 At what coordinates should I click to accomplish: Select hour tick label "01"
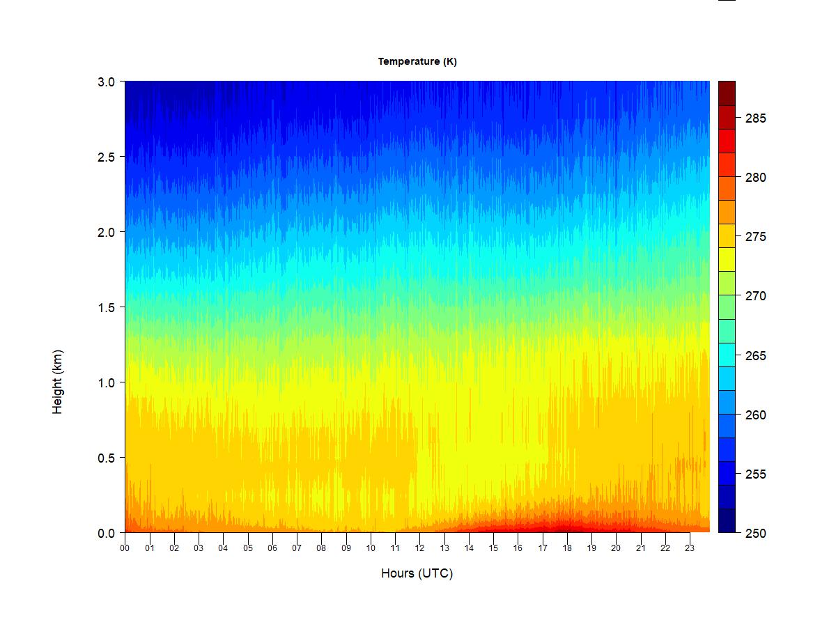150,548
